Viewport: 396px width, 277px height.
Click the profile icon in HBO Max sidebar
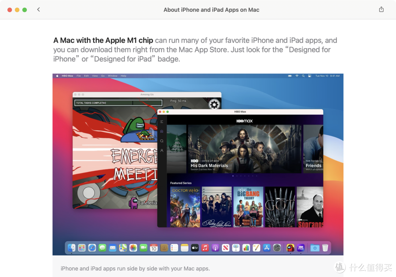(162, 150)
